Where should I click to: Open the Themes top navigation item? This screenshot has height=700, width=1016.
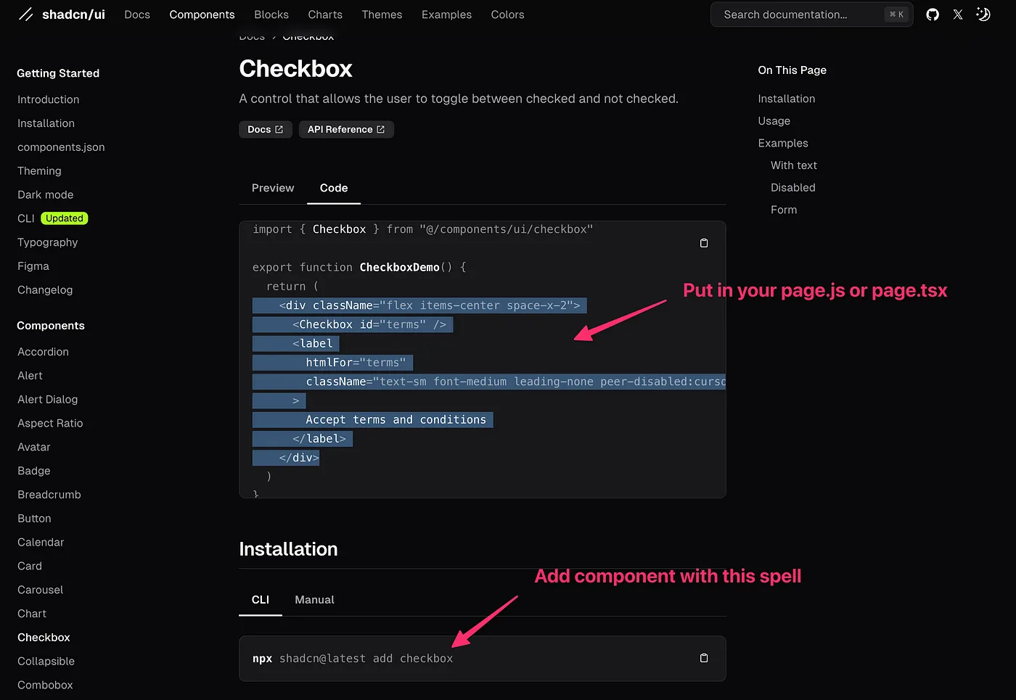coord(382,15)
